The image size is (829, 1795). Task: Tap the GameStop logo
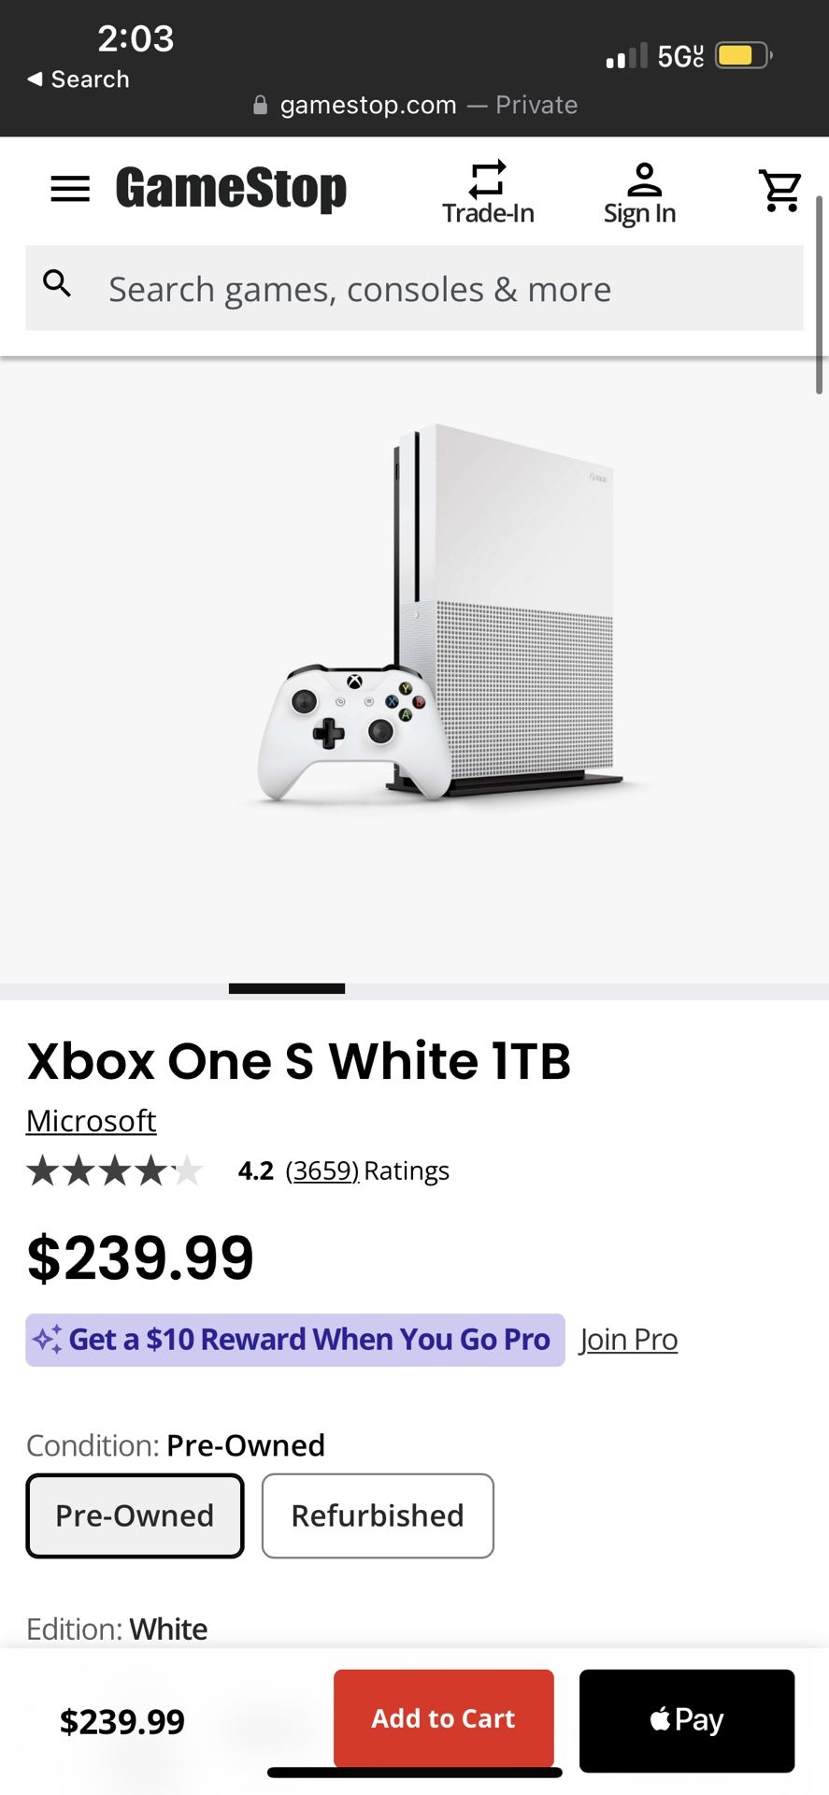coord(231,188)
